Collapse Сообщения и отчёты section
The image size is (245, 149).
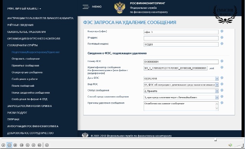point(22,45)
